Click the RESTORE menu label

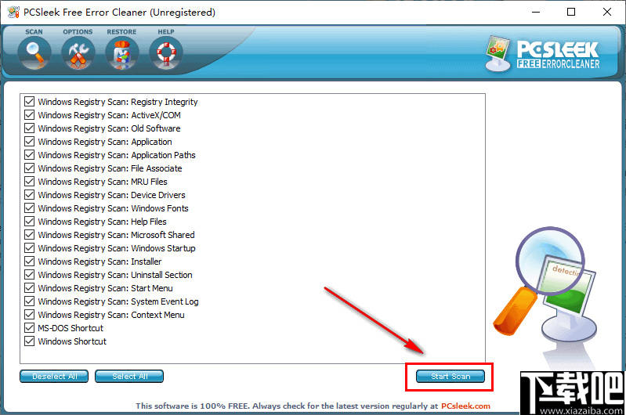[x=121, y=32]
